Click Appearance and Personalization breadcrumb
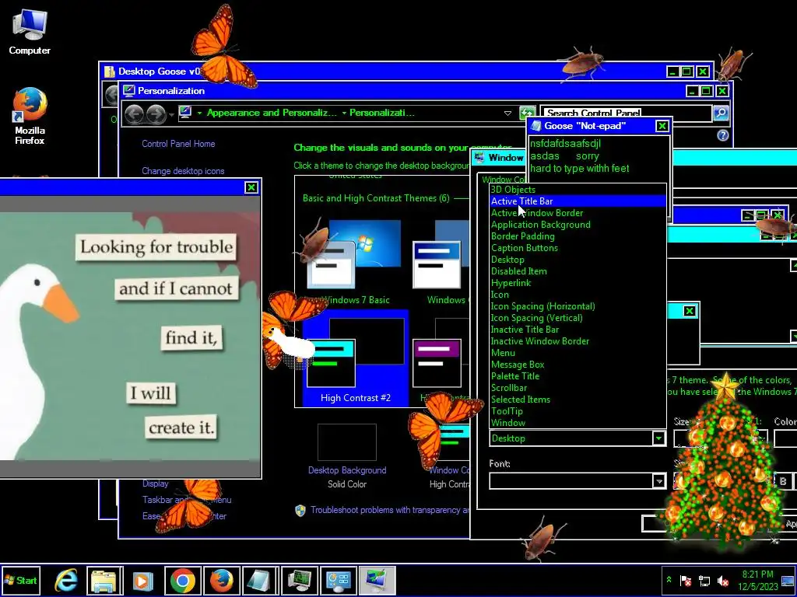The image size is (797, 597). point(272,113)
